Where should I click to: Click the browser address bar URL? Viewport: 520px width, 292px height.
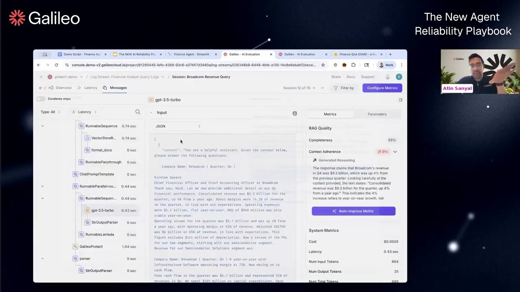click(x=194, y=65)
